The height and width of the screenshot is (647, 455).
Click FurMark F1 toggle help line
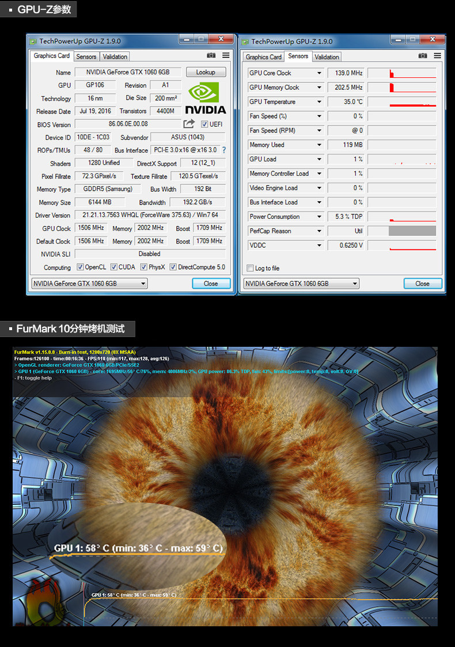[x=33, y=378]
